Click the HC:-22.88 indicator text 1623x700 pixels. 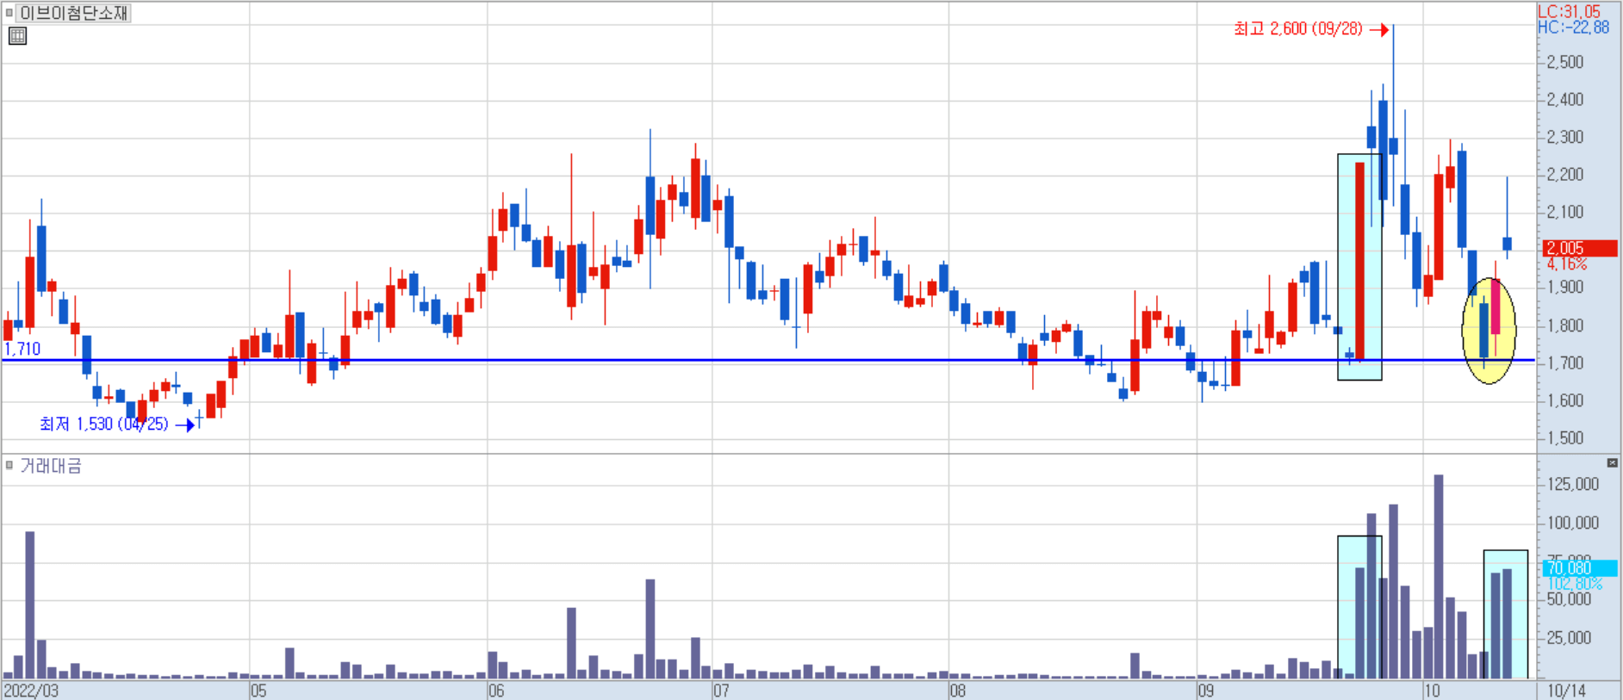(1573, 28)
